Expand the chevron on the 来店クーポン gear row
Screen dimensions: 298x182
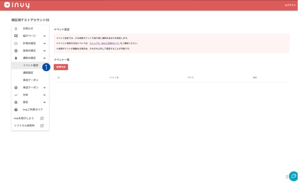pos(44,88)
